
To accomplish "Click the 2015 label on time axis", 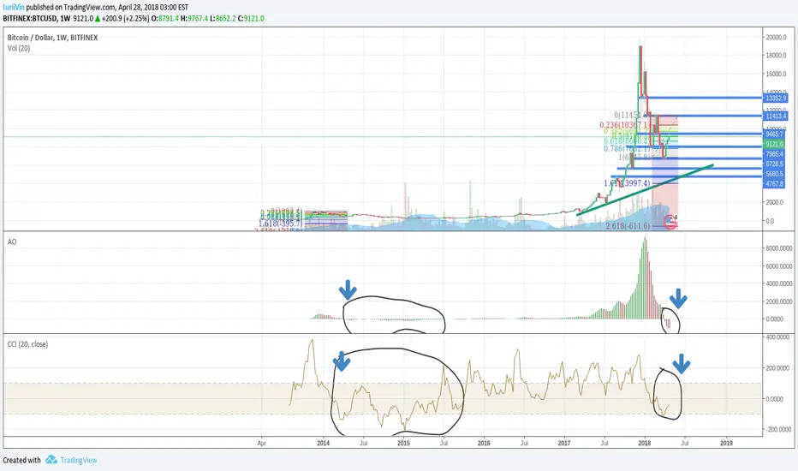I will coord(403,443).
